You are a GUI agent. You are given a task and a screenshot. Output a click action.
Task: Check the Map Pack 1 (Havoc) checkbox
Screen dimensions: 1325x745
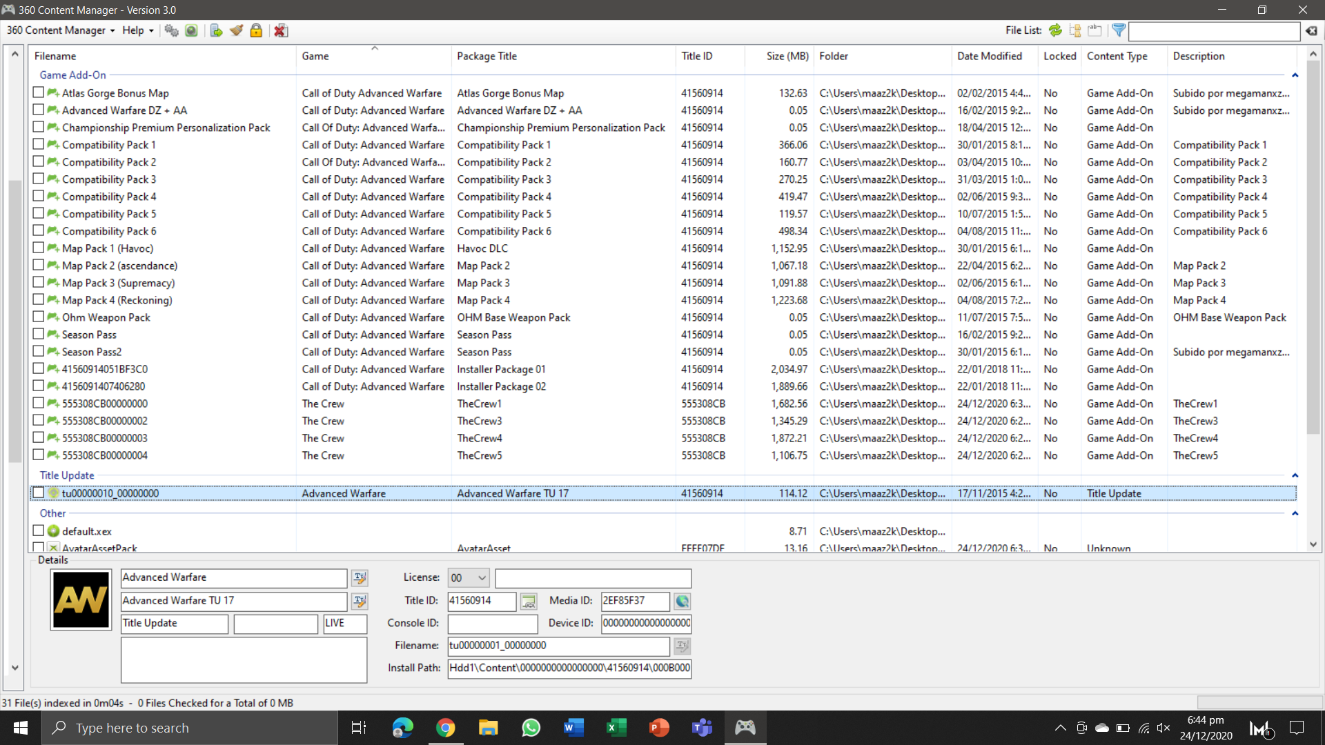coord(39,248)
